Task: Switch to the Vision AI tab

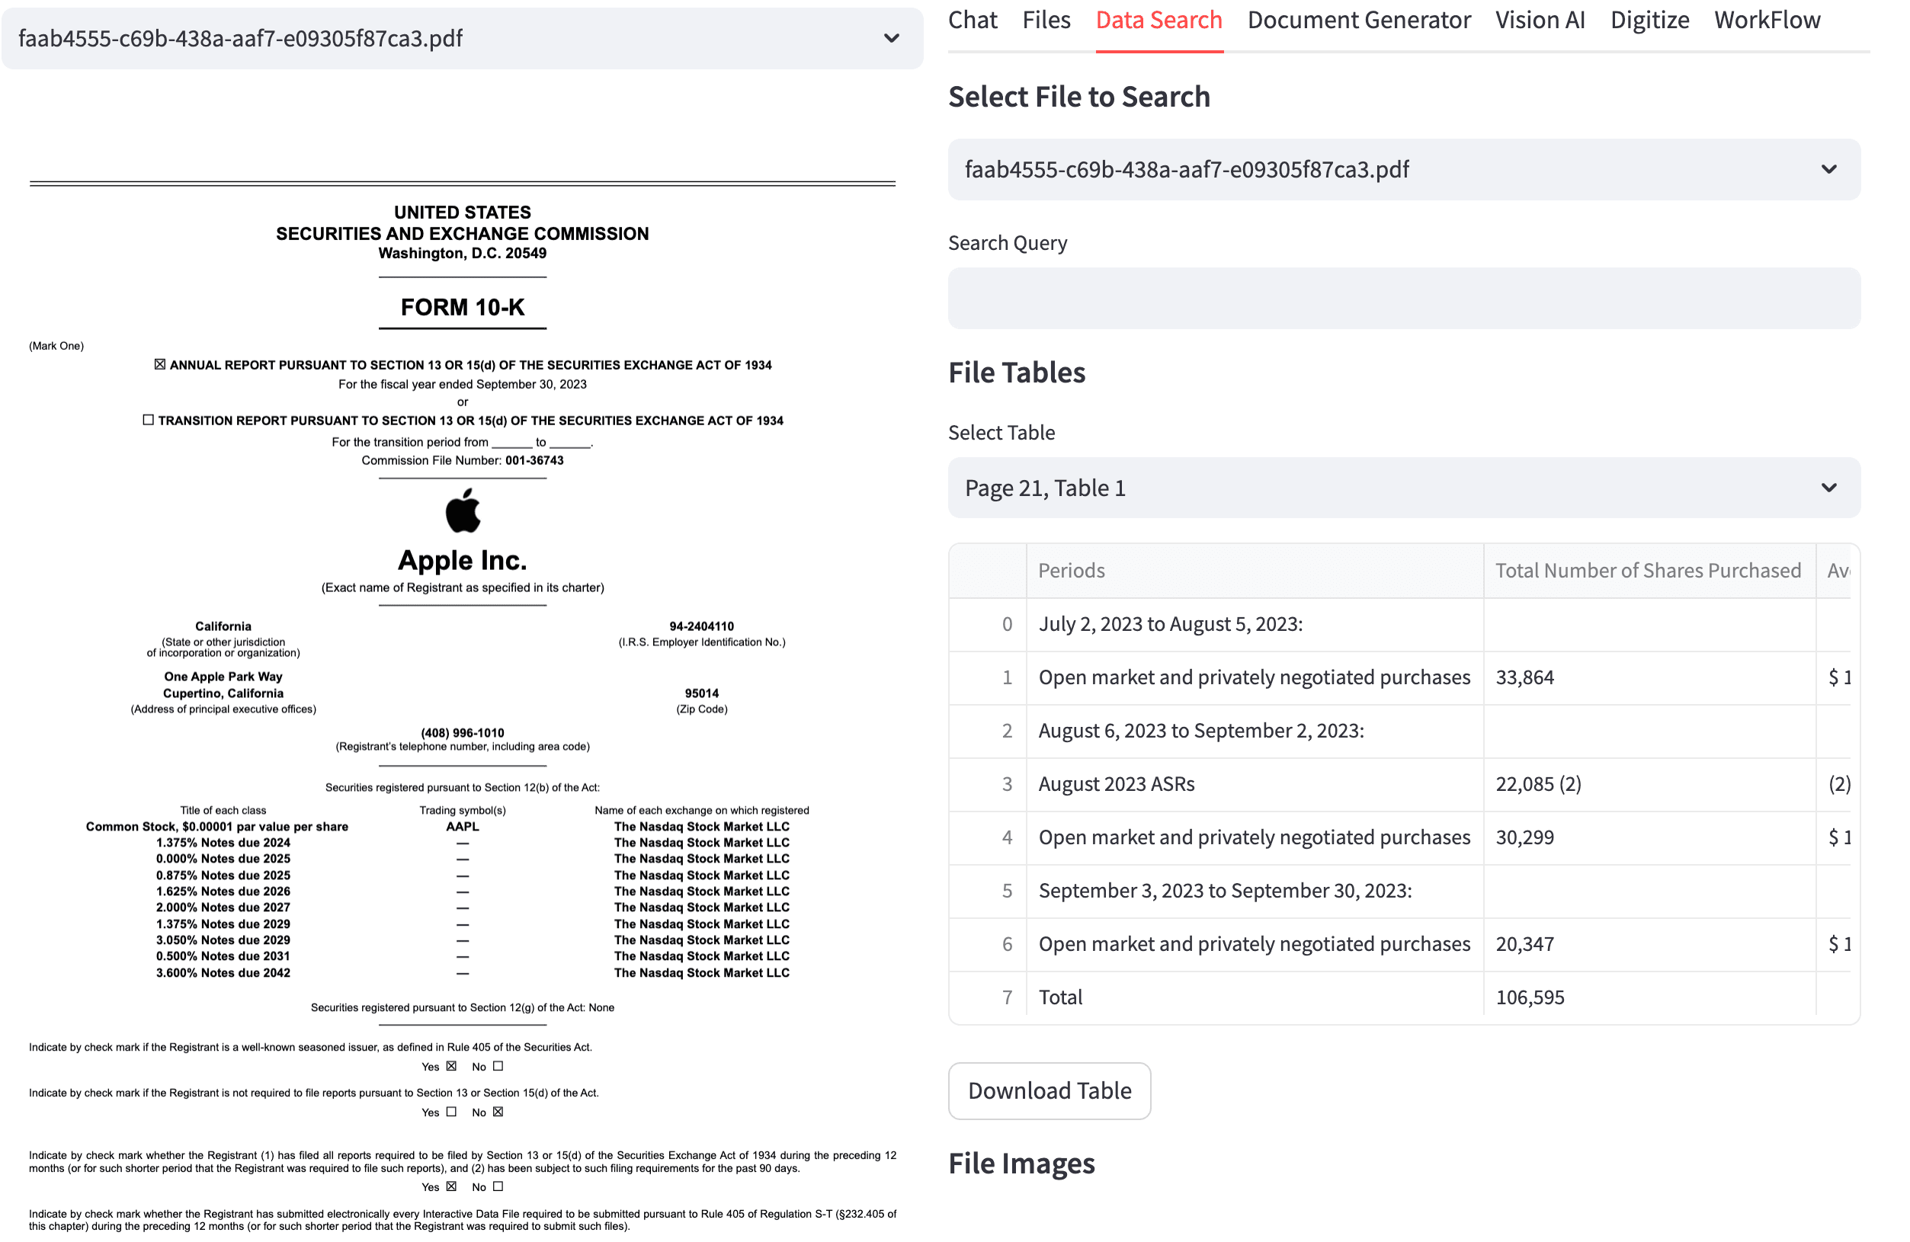Action: 1540,19
